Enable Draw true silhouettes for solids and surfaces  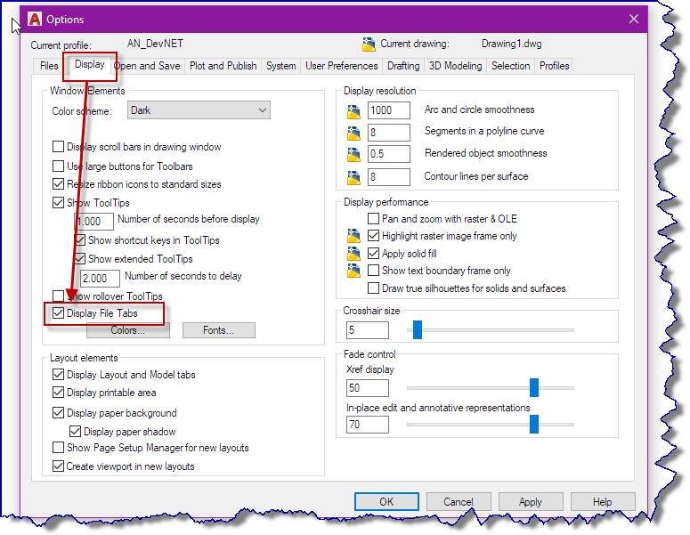coord(373,288)
